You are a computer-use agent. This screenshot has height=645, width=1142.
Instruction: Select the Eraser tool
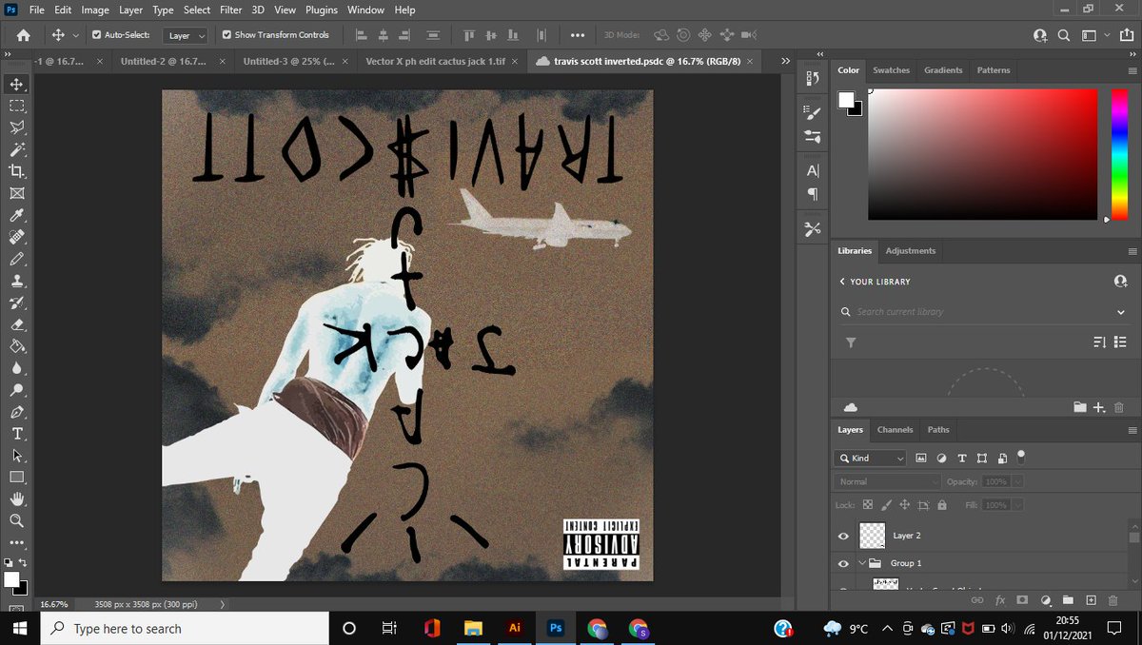[16, 325]
